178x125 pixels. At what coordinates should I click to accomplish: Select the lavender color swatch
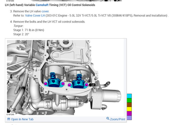tap(129, 118)
